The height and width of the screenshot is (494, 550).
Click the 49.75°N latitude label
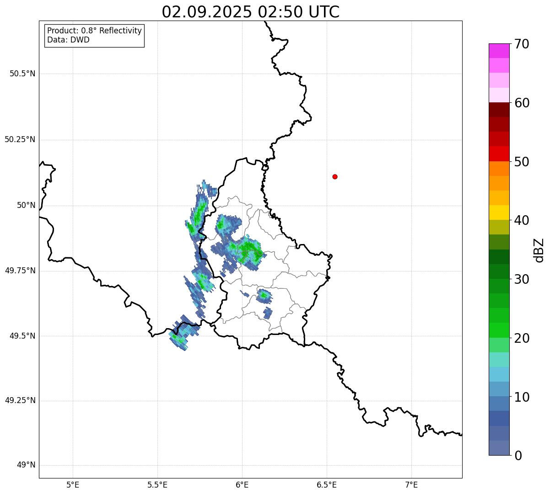(x=20, y=271)
